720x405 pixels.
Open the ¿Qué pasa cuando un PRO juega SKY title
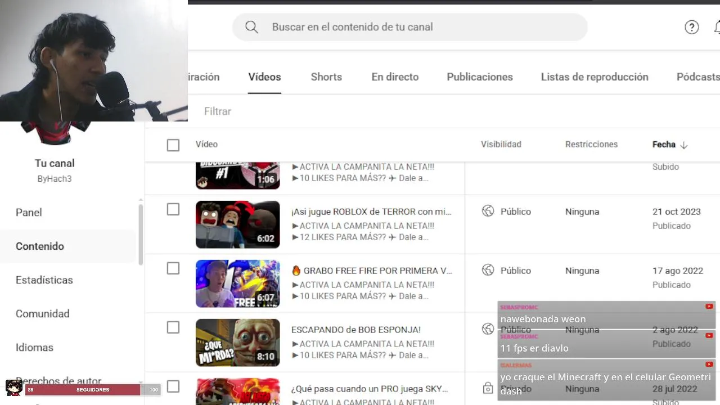(370, 389)
